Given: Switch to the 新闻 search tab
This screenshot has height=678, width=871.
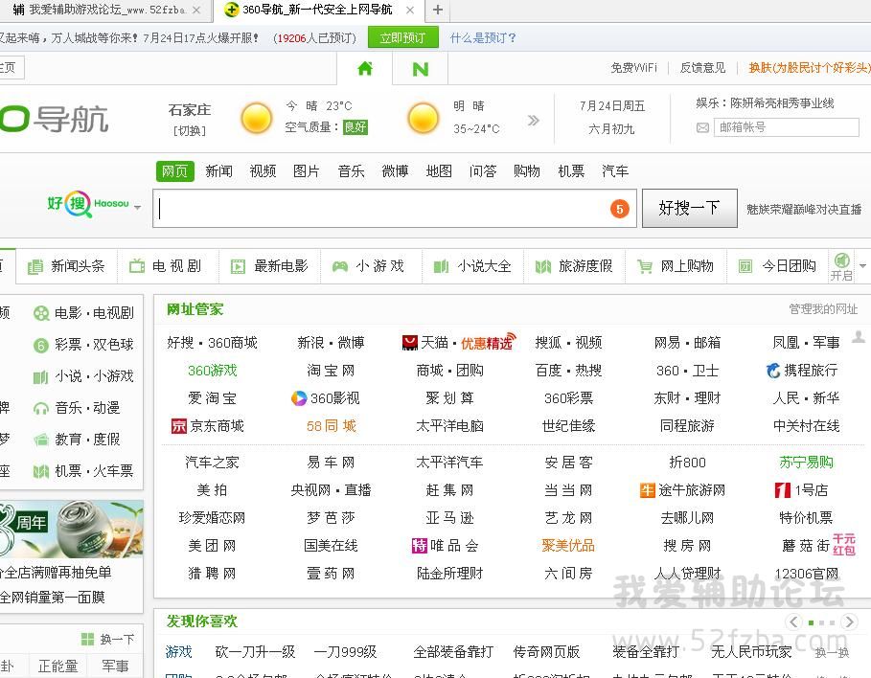Looking at the screenshot, I should click(218, 171).
